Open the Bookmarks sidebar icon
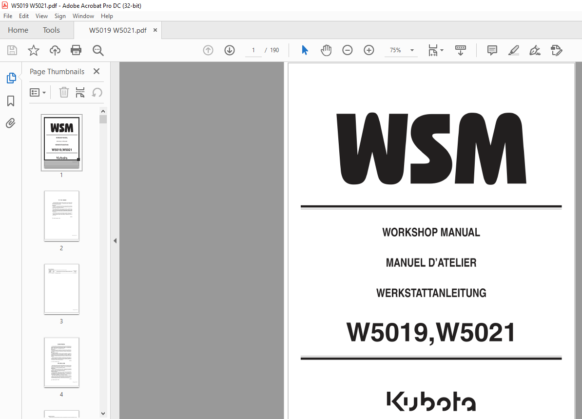This screenshot has width=582, height=419. 11,100
